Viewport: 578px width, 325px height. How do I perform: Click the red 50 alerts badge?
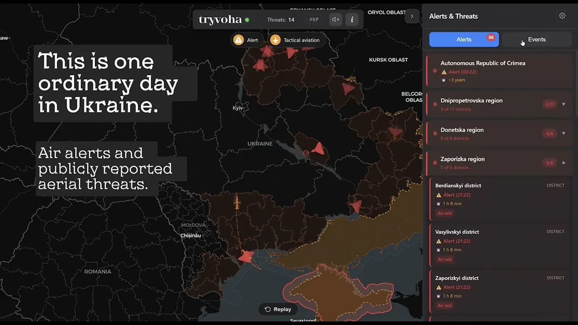tap(491, 37)
